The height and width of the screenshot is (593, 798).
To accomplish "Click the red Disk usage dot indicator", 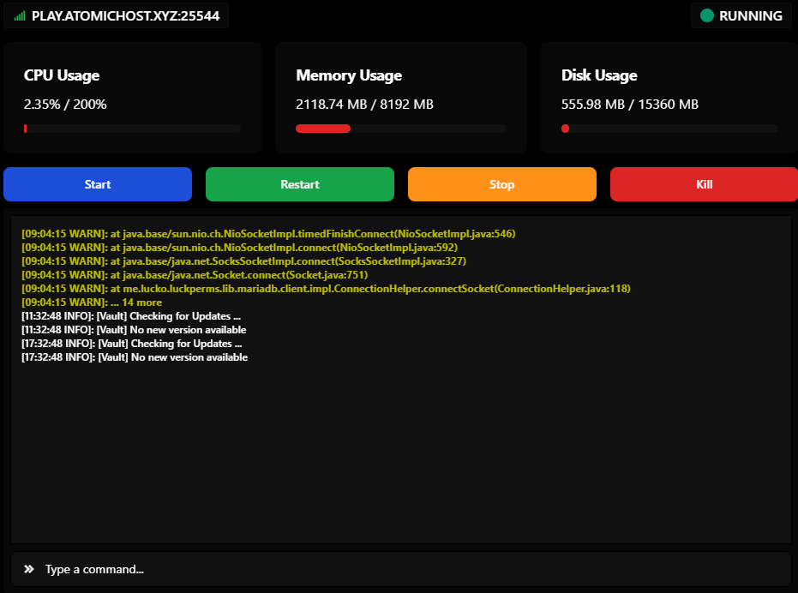I will click(565, 129).
